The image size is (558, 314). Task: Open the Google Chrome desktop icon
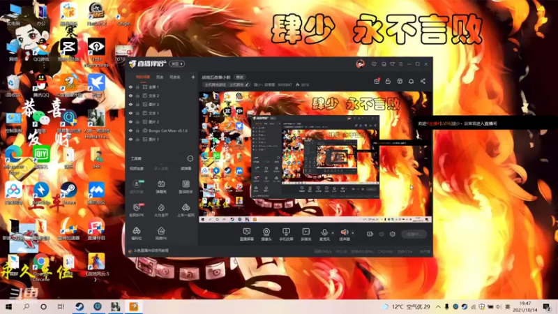tap(41, 268)
